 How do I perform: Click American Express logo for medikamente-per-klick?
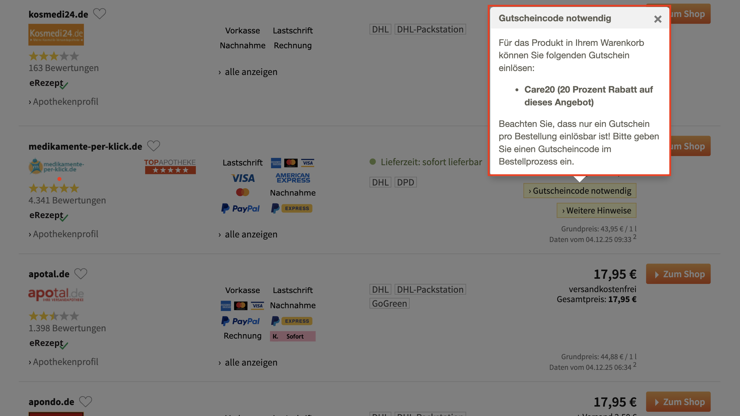293,178
